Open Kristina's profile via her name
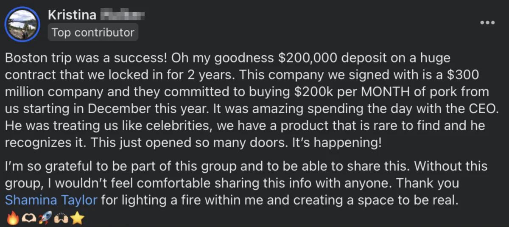 pos(71,16)
